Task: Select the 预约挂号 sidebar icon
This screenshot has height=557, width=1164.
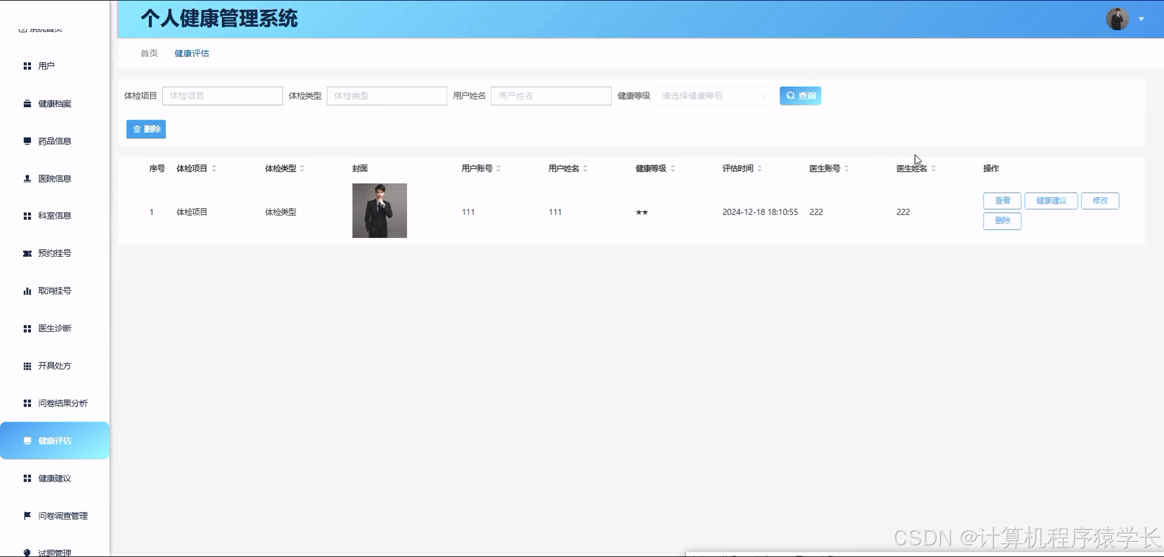Action: point(27,253)
